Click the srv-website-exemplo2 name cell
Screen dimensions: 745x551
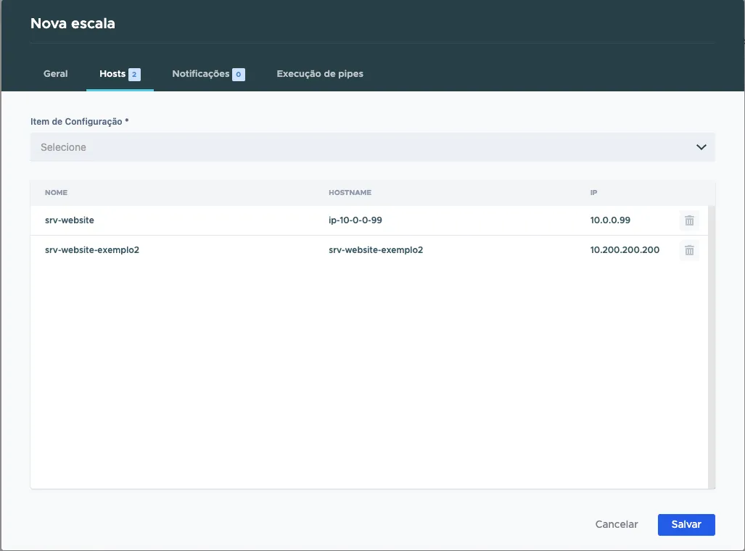pyautogui.click(x=91, y=250)
